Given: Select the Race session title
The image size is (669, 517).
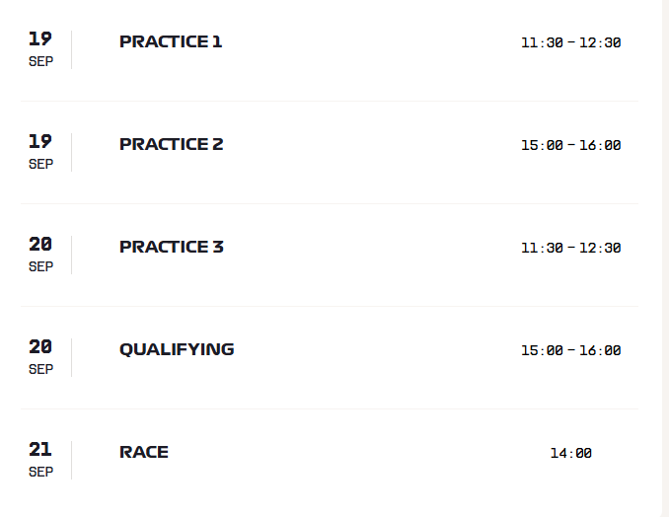Looking at the screenshot, I should coord(144,452).
